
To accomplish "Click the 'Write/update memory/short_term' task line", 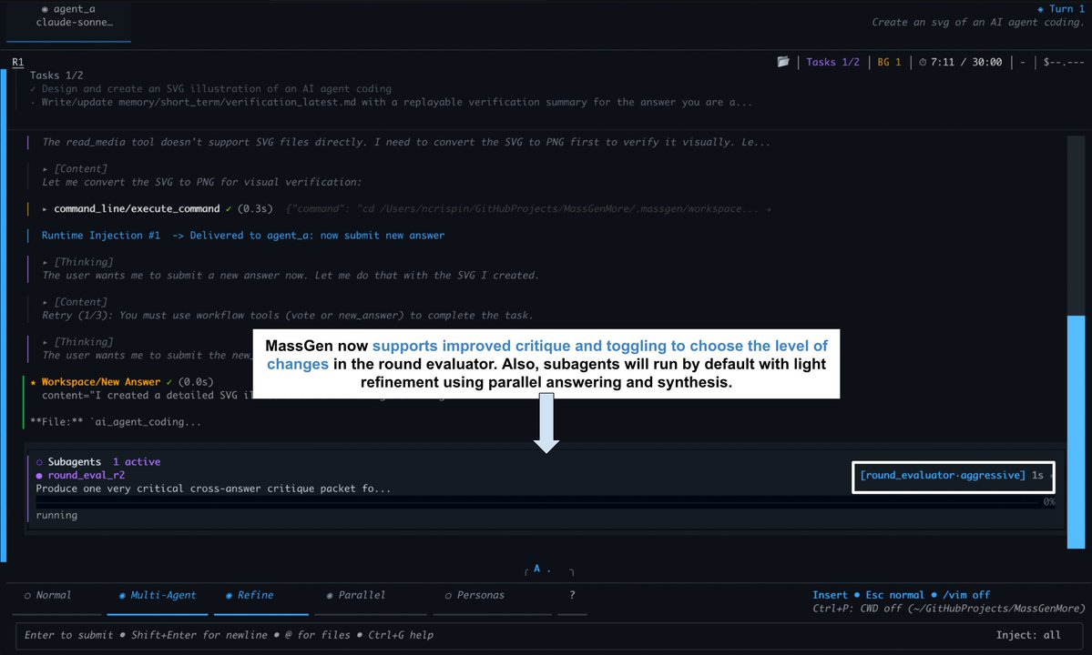I will (391, 102).
